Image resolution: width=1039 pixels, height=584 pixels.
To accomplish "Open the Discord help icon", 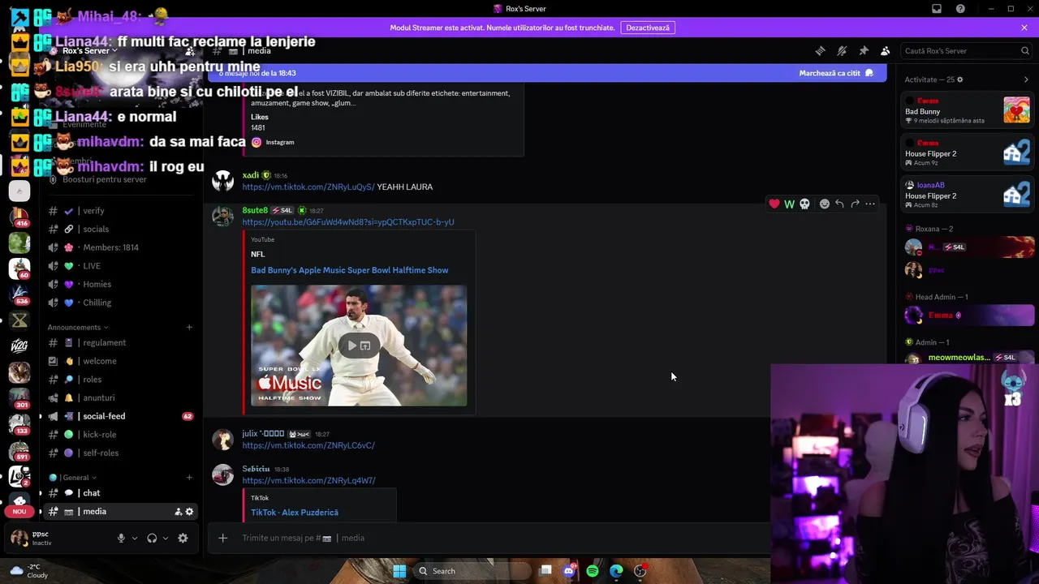I will pyautogui.click(x=961, y=9).
